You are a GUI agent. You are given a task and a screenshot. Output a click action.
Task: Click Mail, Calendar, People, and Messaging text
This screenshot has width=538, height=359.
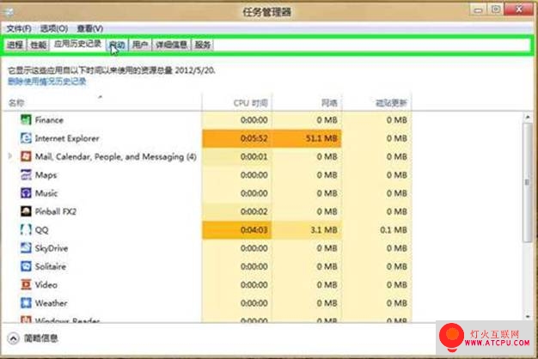pyautogui.click(x=116, y=156)
